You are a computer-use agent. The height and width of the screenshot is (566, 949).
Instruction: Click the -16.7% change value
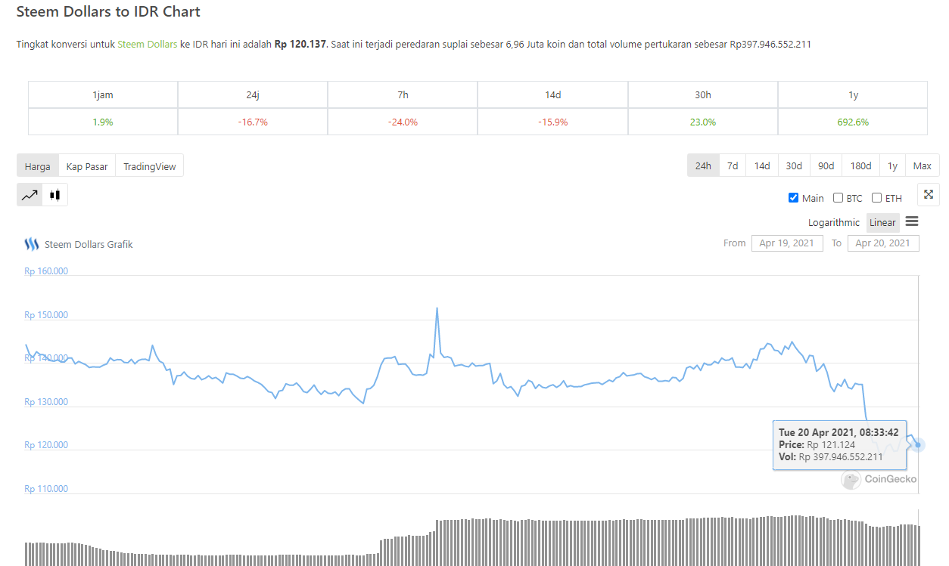(253, 122)
